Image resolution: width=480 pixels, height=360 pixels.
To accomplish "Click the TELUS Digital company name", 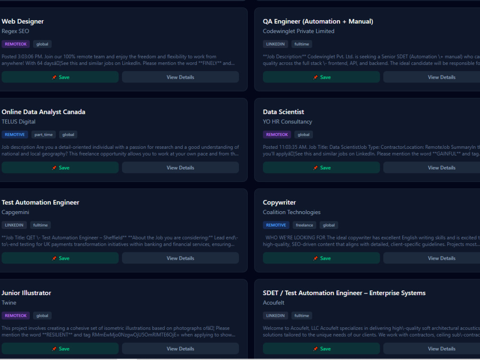I will (x=18, y=122).
